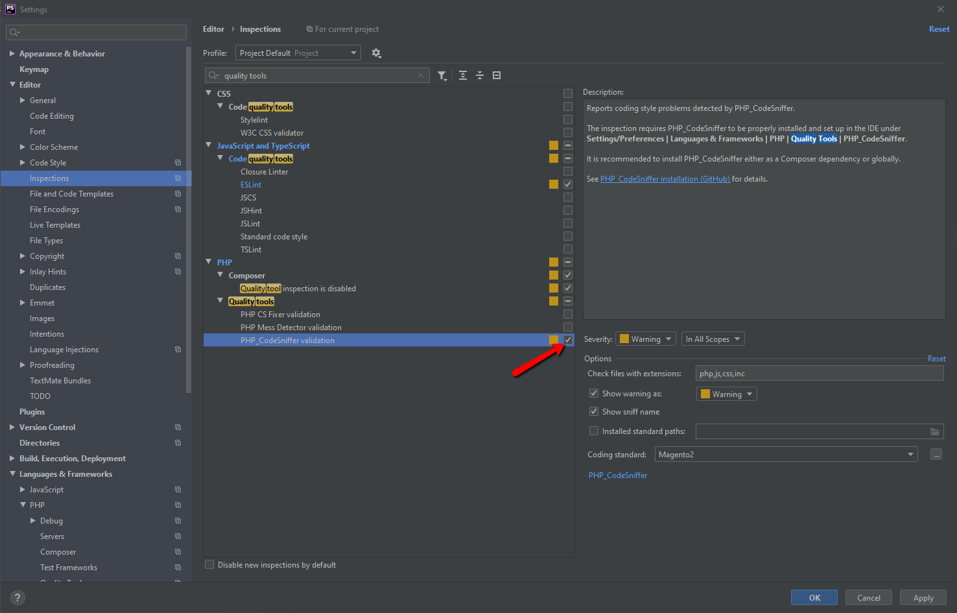
Task: Open the In All Scopes dropdown
Action: pos(713,339)
